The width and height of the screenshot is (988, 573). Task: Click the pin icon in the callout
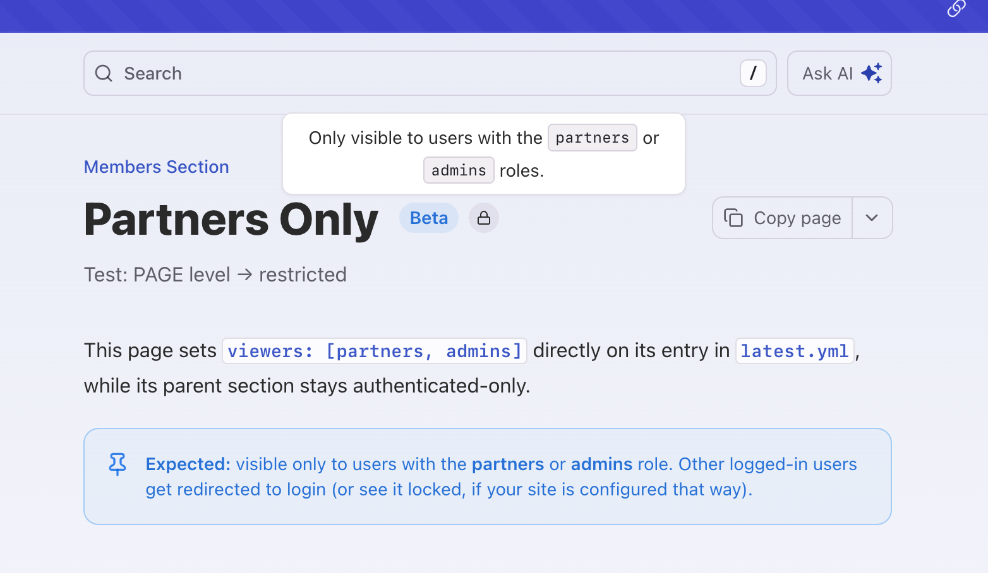point(117,464)
